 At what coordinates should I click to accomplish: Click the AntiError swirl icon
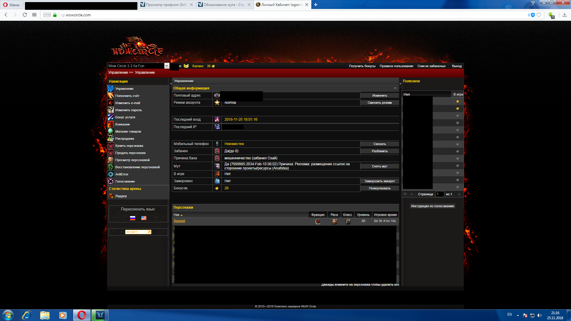pos(110,174)
